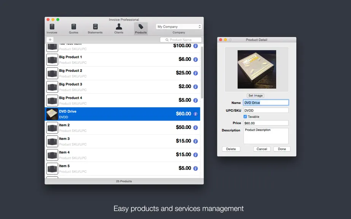View details icon for Item 5
This screenshot has width=351, height=219.
(195, 168)
